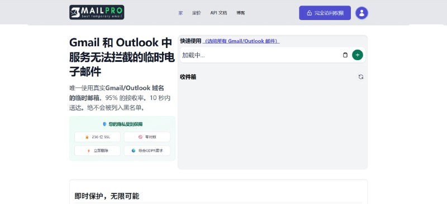Click the Gmail 和 Outlook main headline
Viewport: 447px width, 204px height.
tap(122, 57)
